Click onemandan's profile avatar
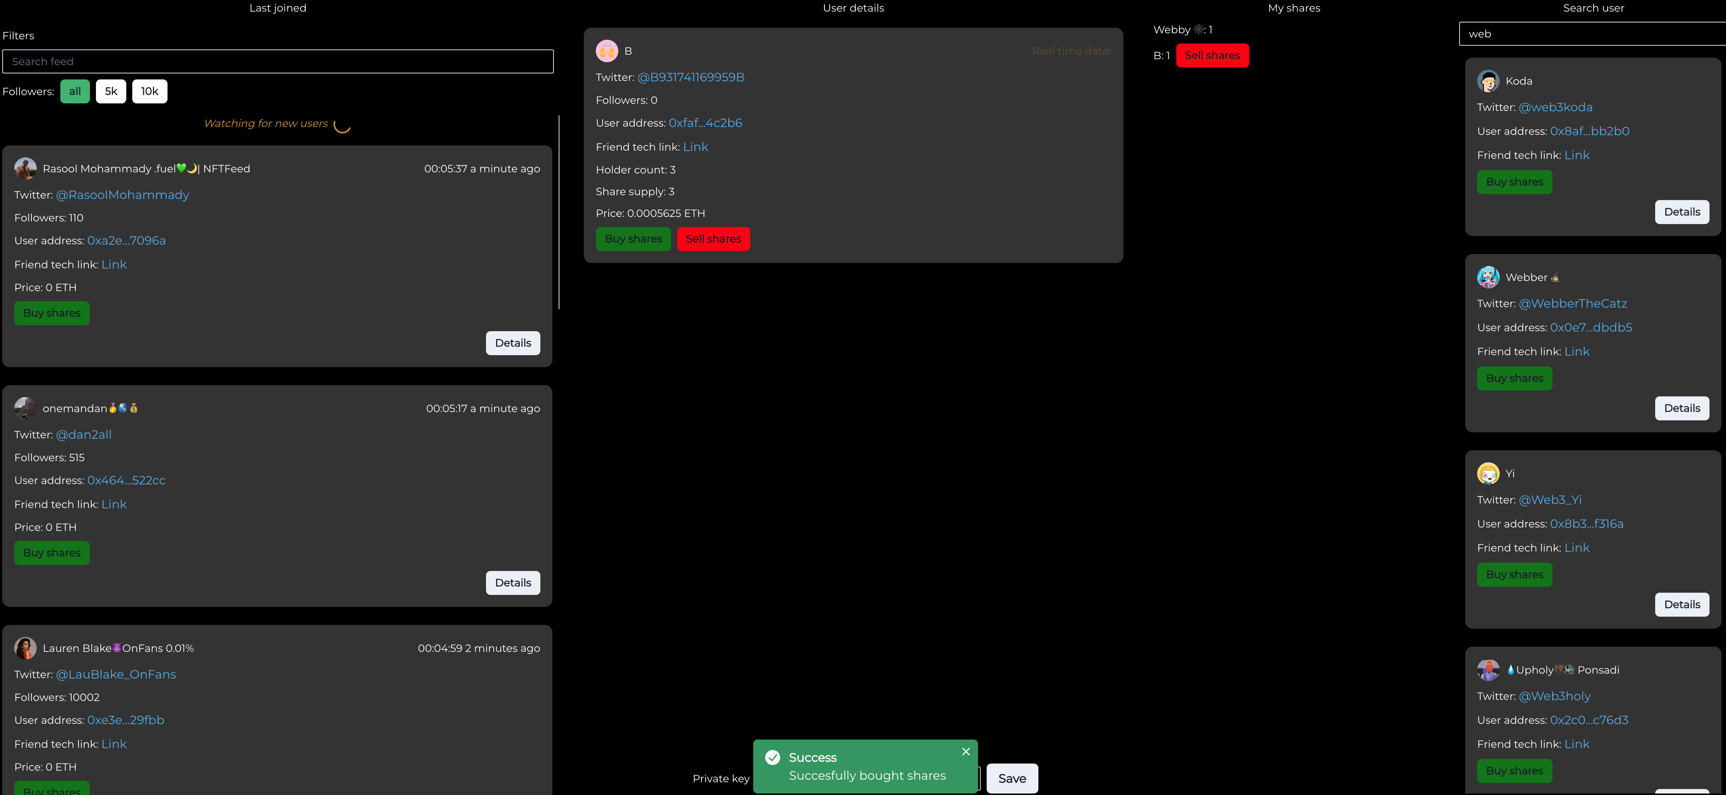This screenshot has width=1726, height=795. point(25,408)
